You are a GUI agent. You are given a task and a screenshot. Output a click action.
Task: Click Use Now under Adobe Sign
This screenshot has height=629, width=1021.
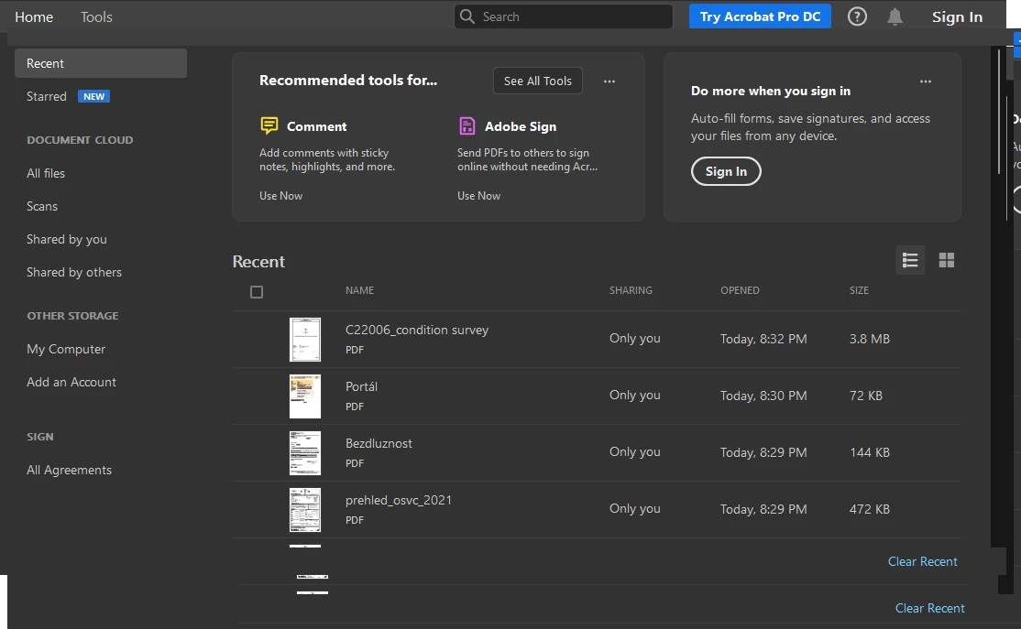click(478, 196)
